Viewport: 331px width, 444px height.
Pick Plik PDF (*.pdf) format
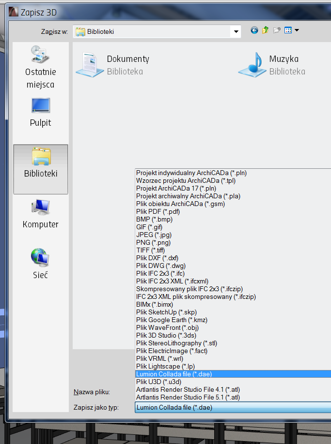(233, 211)
